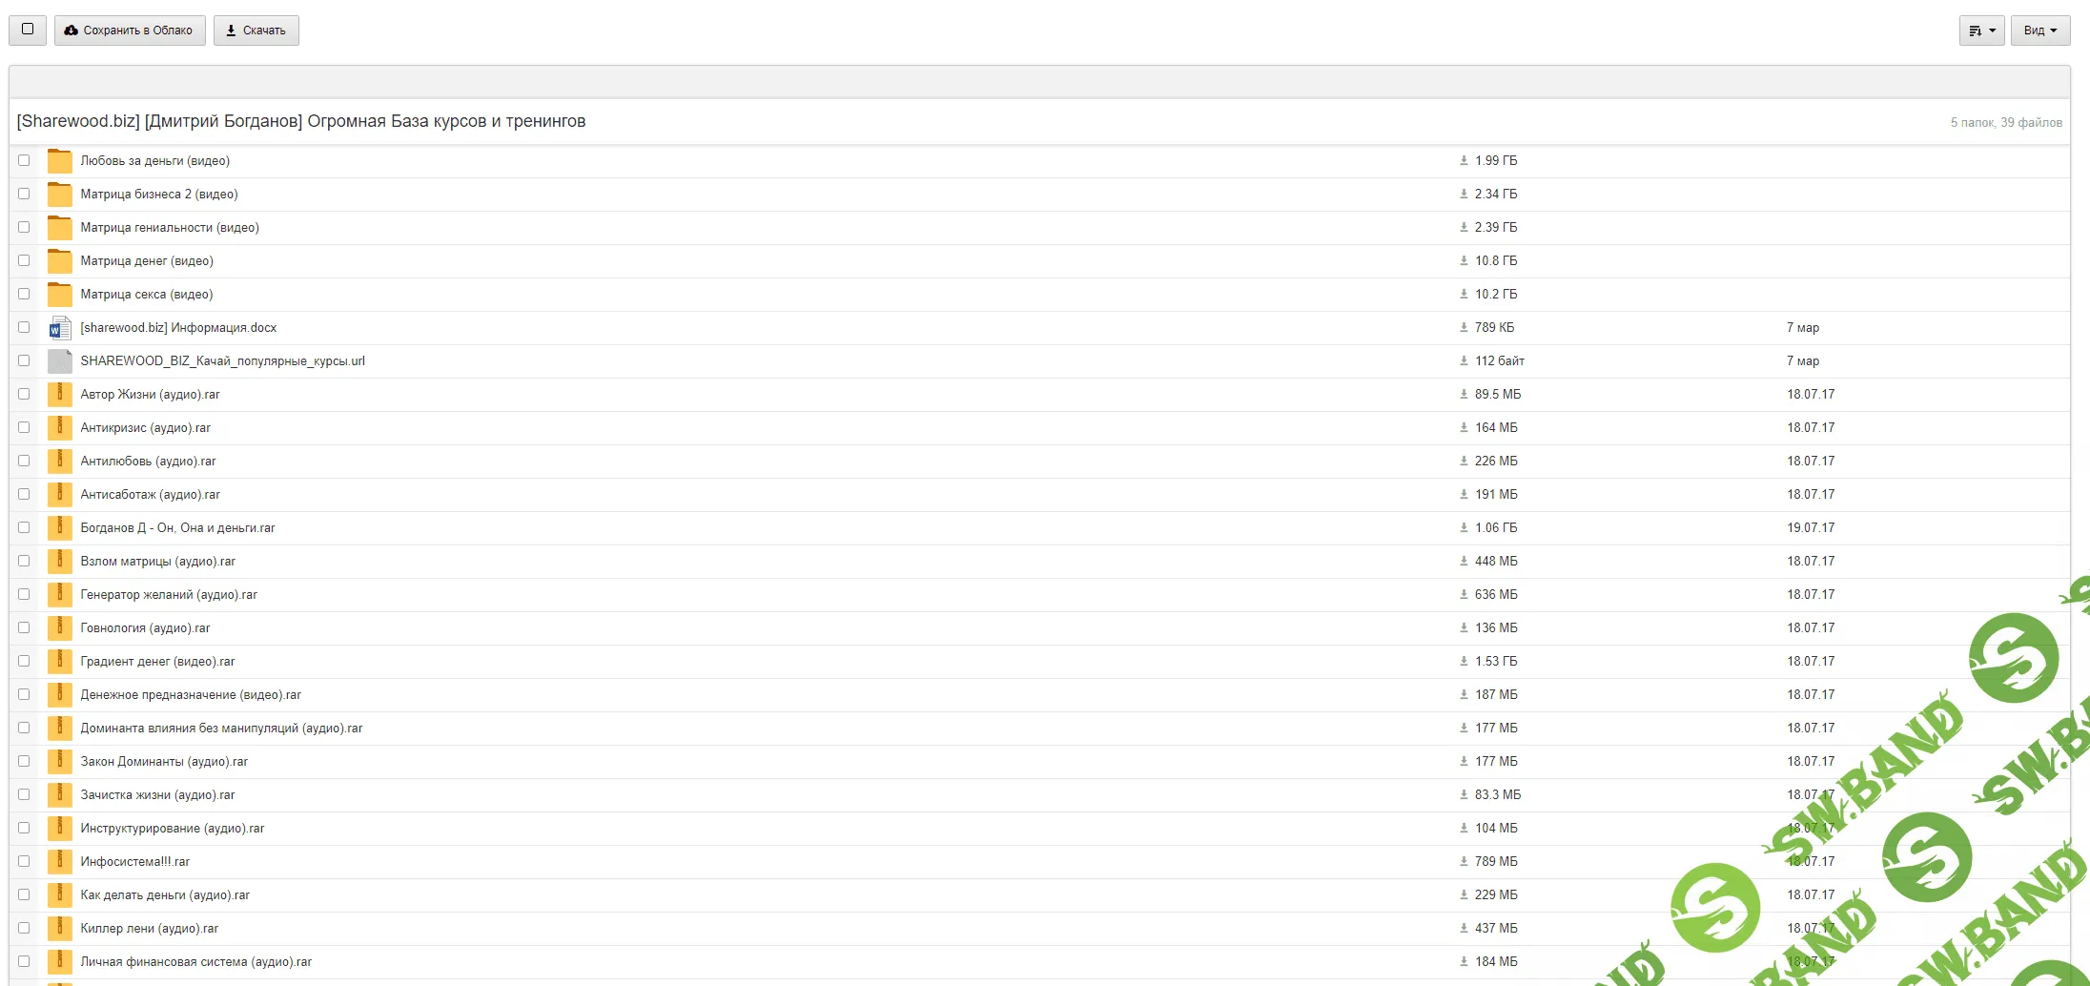Open the Вид view dropdown
Image resolution: width=2090 pixels, height=986 pixels.
coord(2039,31)
